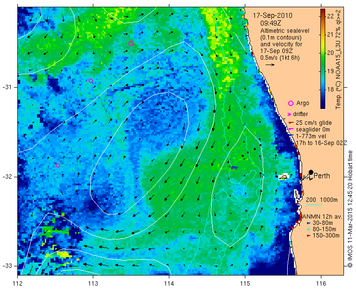Click the 'Perth' city label
Screen dimensions: 356x289
322,176
